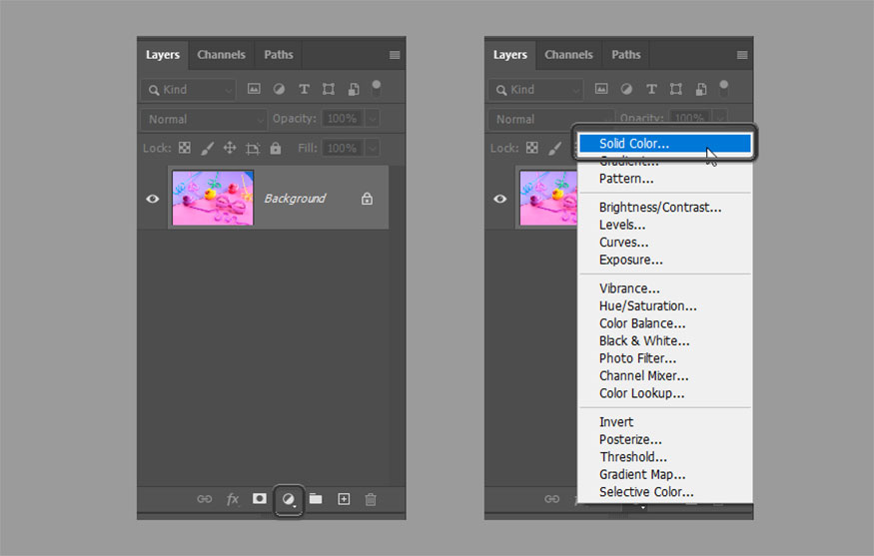Switch to Paths tab in right panel
The image size is (874, 556).
pyautogui.click(x=626, y=55)
